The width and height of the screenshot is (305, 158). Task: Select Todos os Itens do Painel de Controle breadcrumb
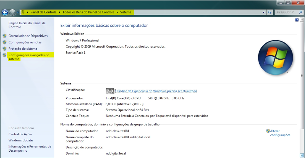(88, 12)
